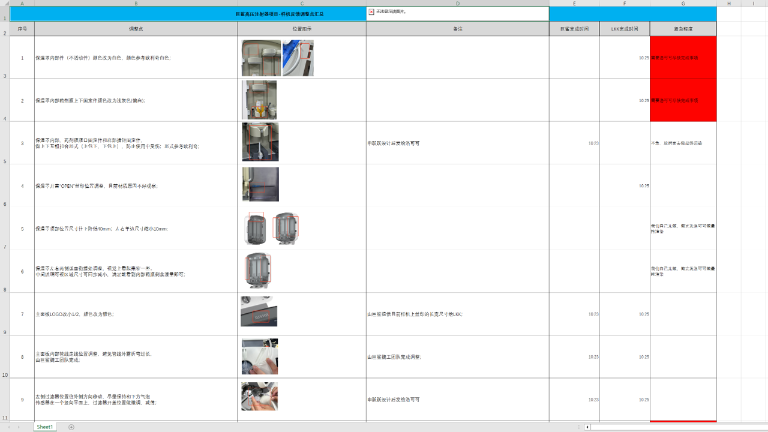Select column I header

[x=754, y=3]
